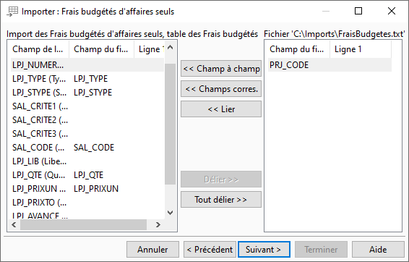409x262 pixels.
Task: Click the '<< Champs corres.' button
Action: [x=221, y=89]
